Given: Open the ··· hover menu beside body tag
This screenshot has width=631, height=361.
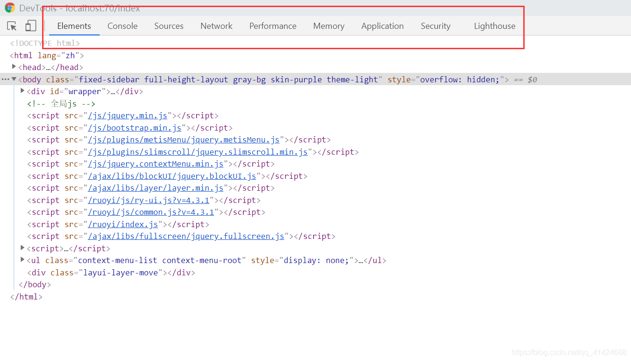Looking at the screenshot, I should (5, 79).
